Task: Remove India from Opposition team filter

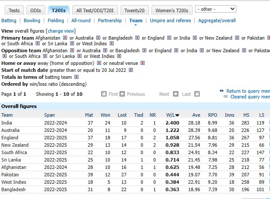Action: click(x=202, y=51)
